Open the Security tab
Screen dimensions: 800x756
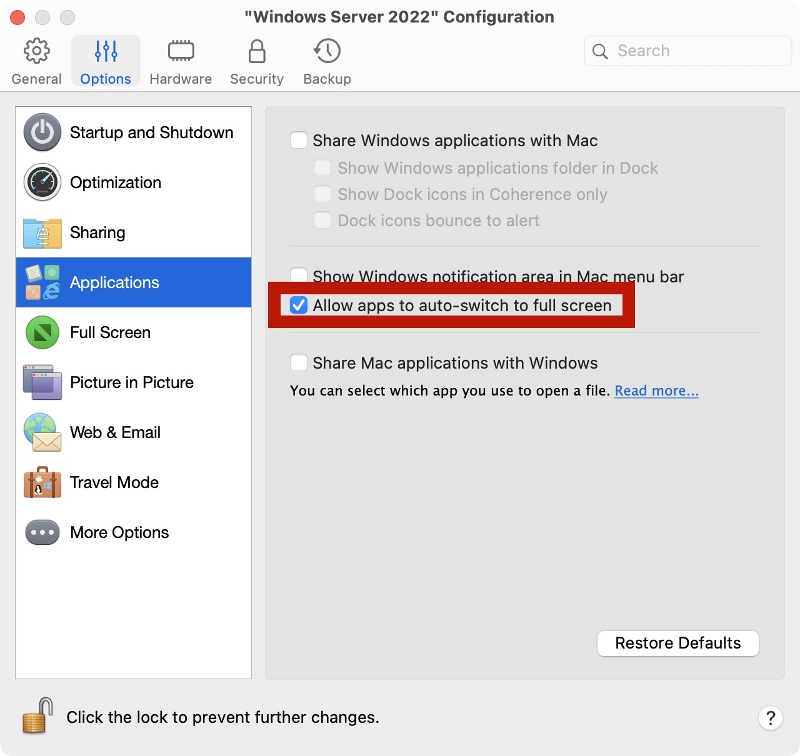(x=256, y=61)
